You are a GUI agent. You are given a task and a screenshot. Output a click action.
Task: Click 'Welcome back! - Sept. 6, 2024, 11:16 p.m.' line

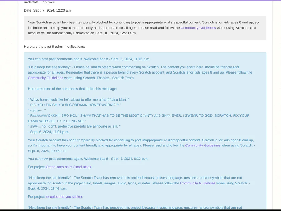pos(89,59)
